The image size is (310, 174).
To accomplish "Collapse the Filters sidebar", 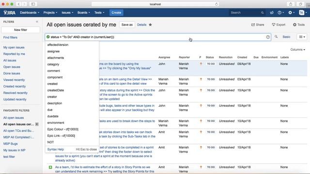I will (x=37, y=22).
